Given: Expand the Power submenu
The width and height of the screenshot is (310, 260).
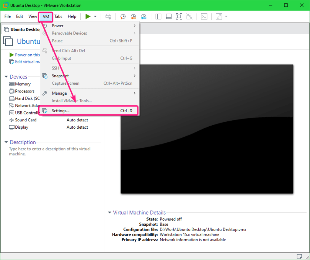Looking at the screenshot, I should (x=90, y=26).
